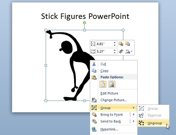This screenshot has height=135, width=176.
Task: Select Change Picture… menu entry
Action: [x=114, y=100]
